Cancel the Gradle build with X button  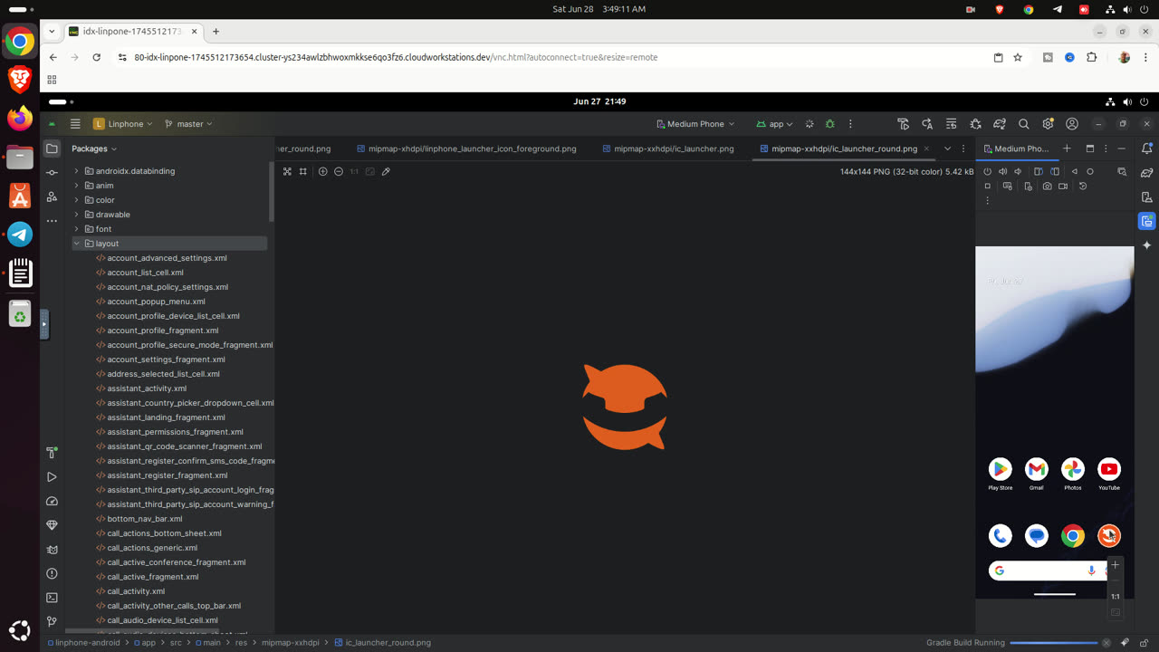point(1106,643)
